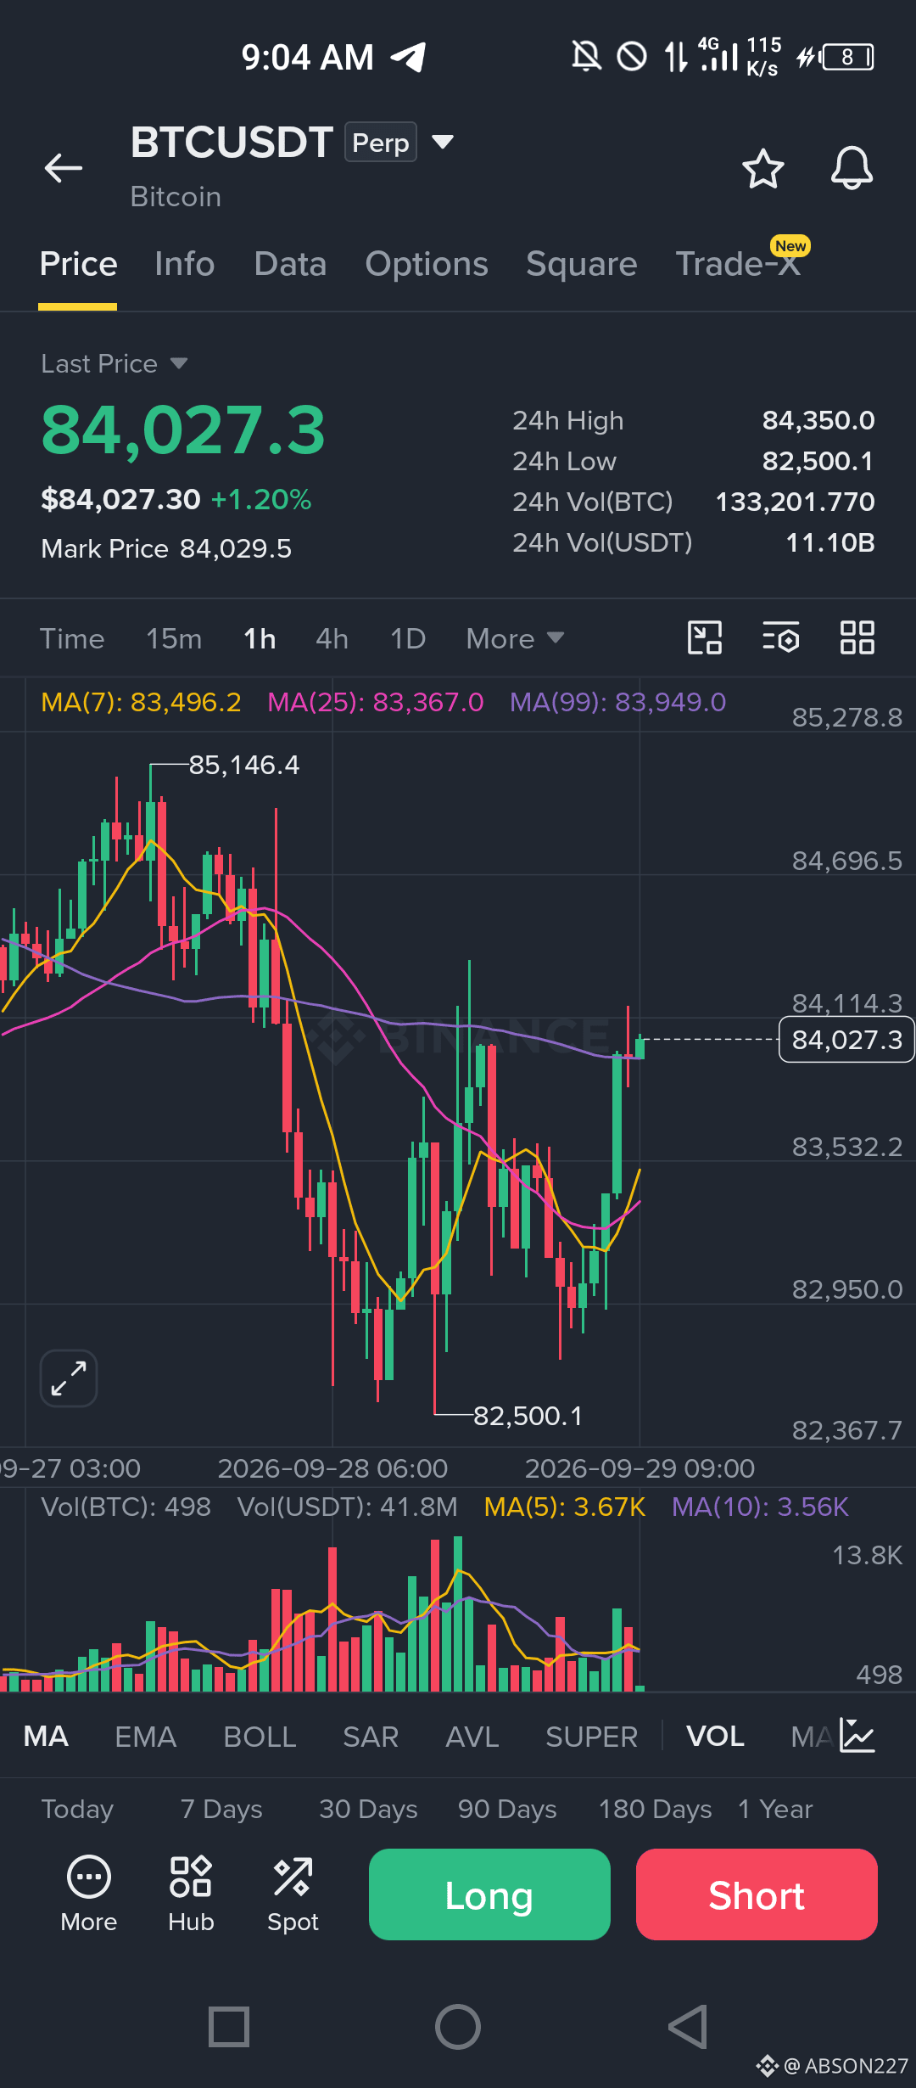The width and height of the screenshot is (916, 2088).
Task: Select the 4h timeframe
Action: pyautogui.click(x=332, y=638)
